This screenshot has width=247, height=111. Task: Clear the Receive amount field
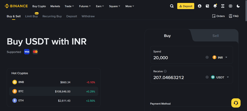[207, 77]
